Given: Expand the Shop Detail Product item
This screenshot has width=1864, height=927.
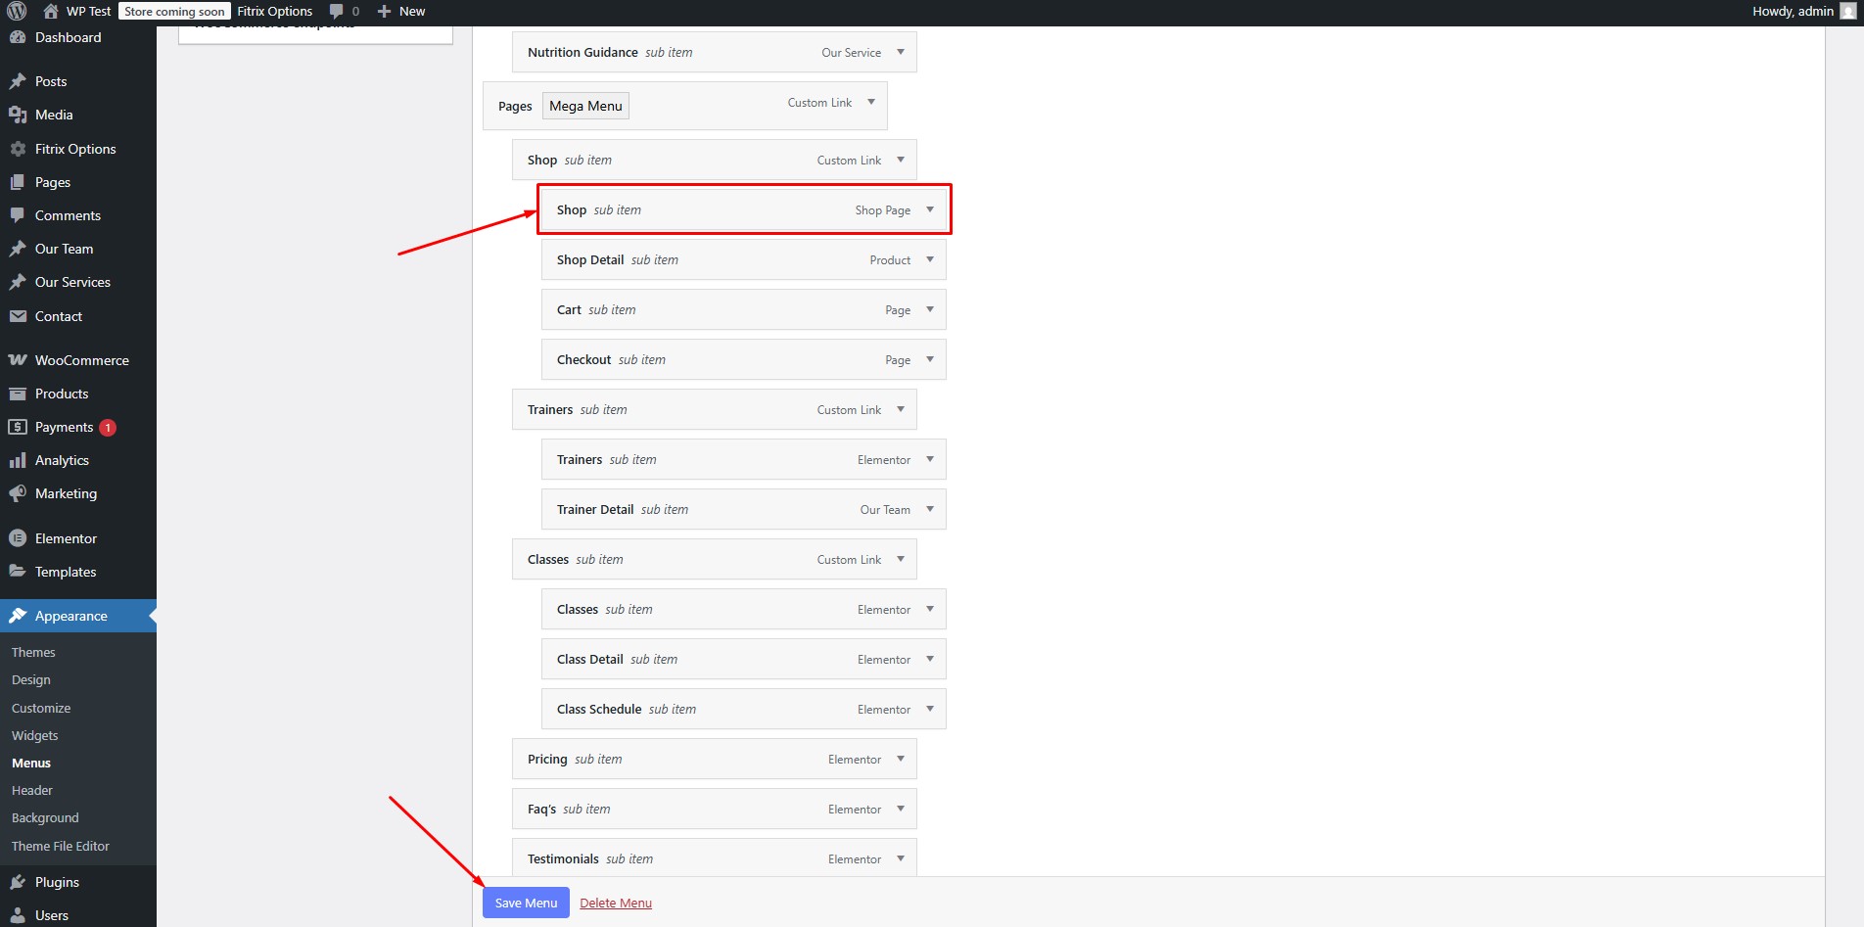Looking at the screenshot, I should [x=930, y=259].
